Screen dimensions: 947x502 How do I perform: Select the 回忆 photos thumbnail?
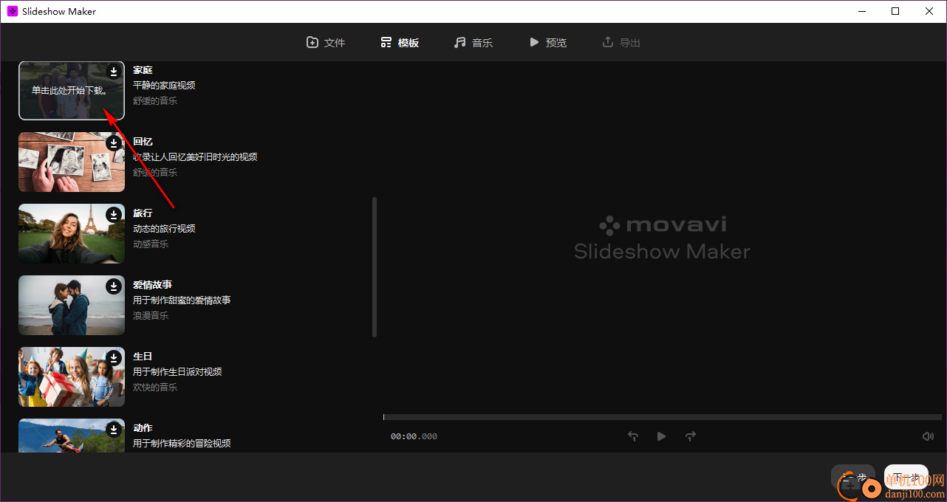click(x=72, y=162)
